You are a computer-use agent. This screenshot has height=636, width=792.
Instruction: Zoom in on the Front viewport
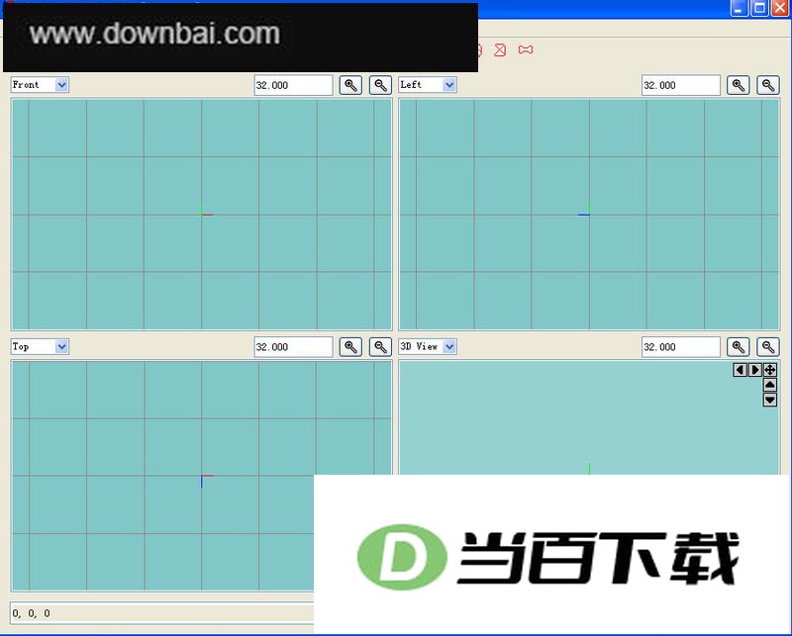(350, 85)
